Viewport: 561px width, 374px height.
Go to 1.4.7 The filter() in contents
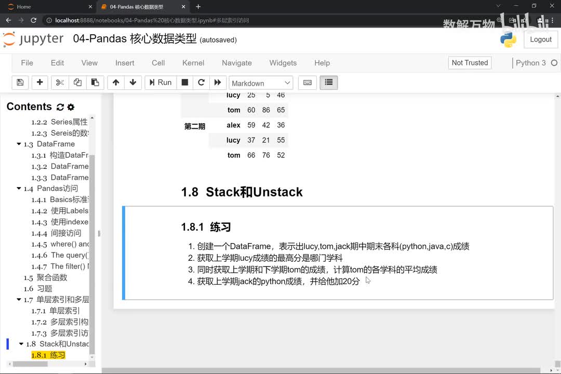pos(60,266)
